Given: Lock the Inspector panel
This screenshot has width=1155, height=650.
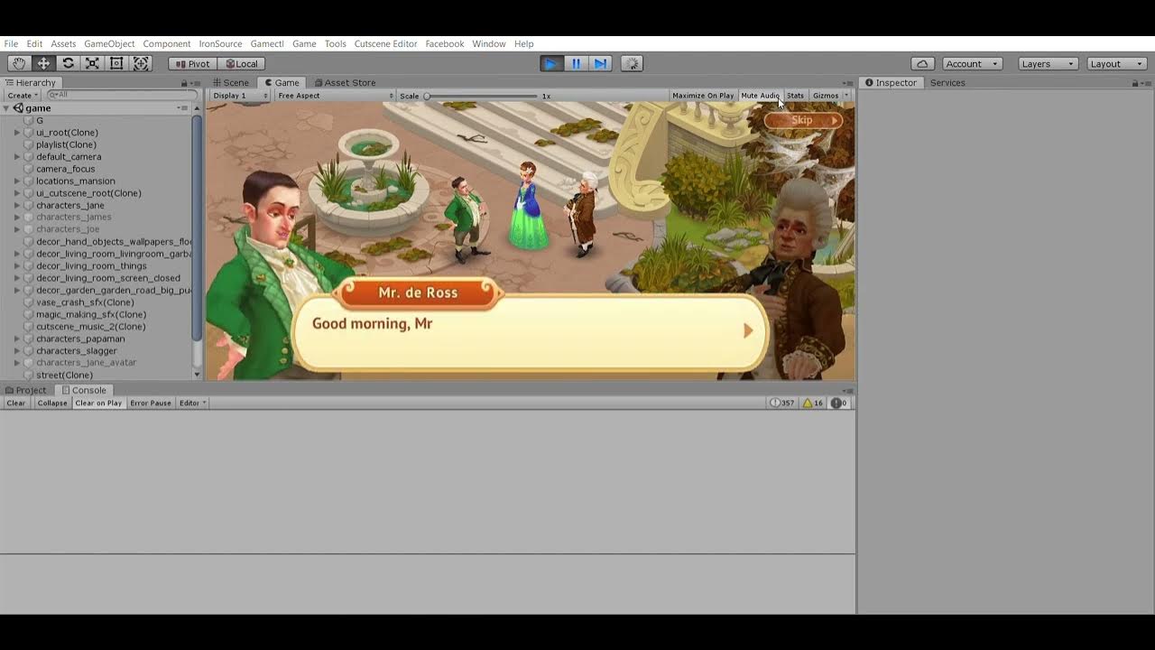Looking at the screenshot, I should 1135,83.
